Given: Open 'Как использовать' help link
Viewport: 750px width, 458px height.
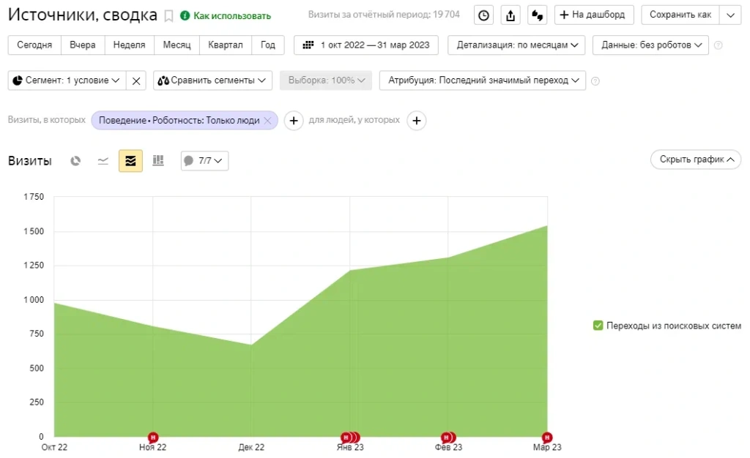Looking at the screenshot, I should [x=226, y=16].
